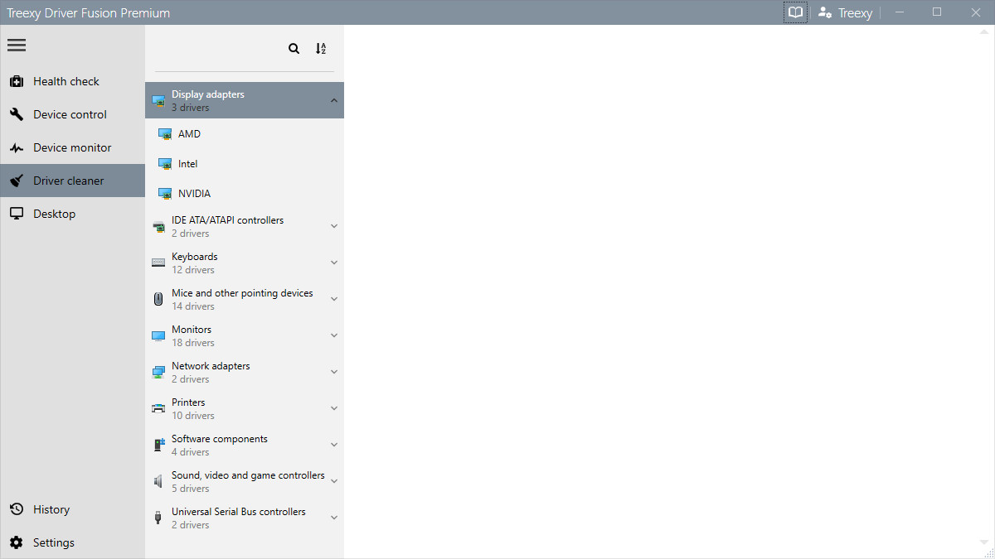Image resolution: width=995 pixels, height=559 pixels.
Task: Open the Treexy account menu
Action: [845, 12]
